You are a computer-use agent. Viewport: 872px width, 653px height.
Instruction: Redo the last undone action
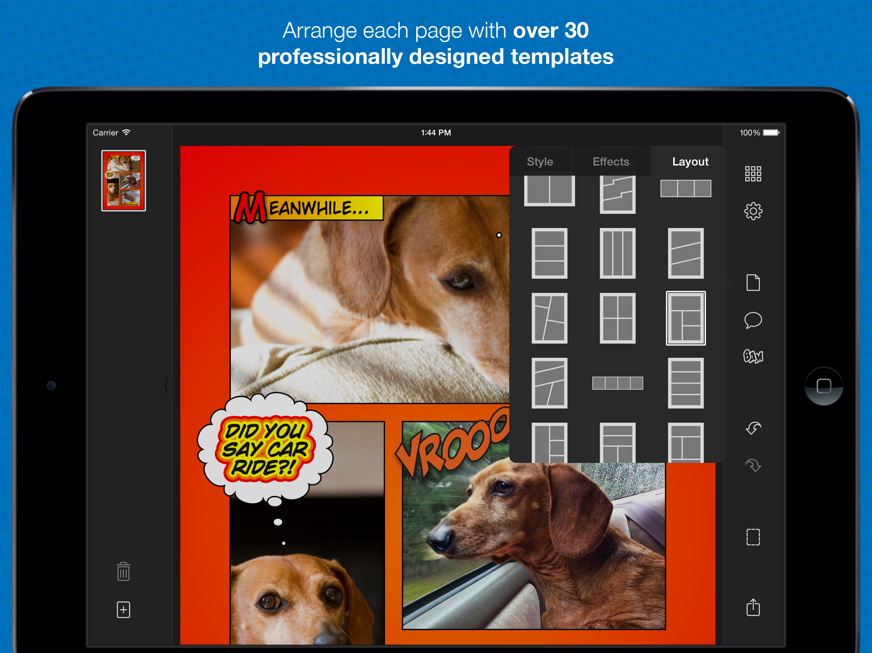(x=753, y=465)
